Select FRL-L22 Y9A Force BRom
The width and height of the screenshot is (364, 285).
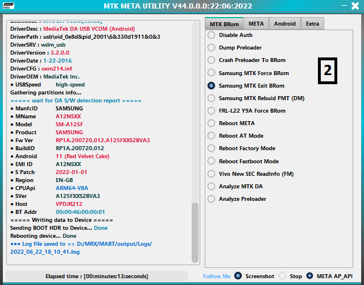246,111
